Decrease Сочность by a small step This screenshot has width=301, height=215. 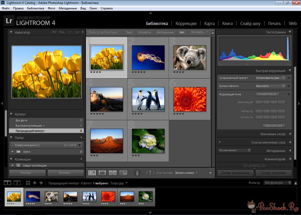pyautogui.click(x=267, y=117)
